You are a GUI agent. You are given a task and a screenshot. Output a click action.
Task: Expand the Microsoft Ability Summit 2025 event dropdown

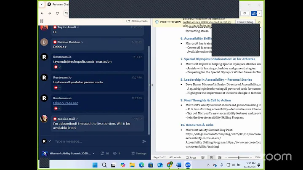pos(93,154)
